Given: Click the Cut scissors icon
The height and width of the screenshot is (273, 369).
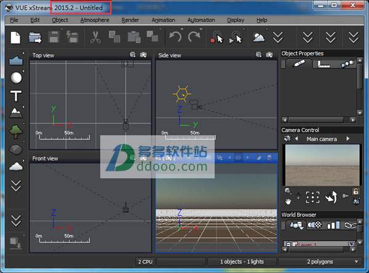Looking at the screenshot, I should pos(95,37).
